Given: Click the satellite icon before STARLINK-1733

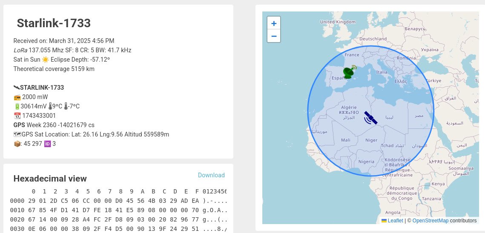Looking at the screenshot, I should [x=17, y=88].
